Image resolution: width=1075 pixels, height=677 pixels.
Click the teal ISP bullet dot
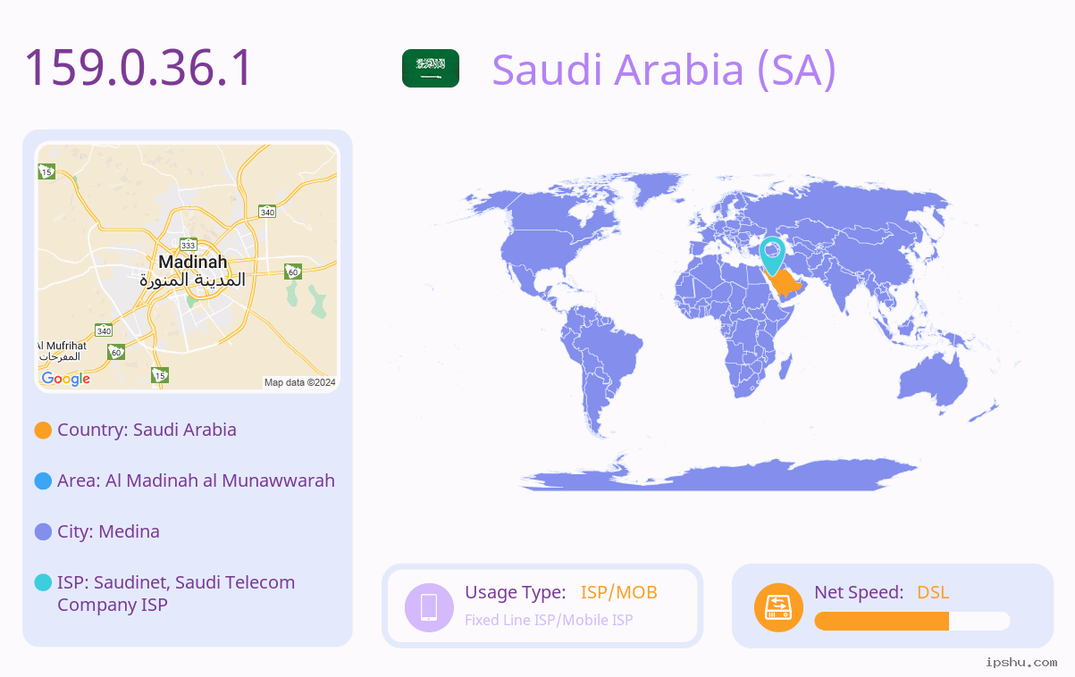point(43,582)
